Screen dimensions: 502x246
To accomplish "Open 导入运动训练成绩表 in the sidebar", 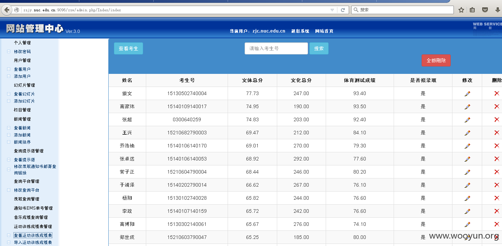I will coord(33,242).
